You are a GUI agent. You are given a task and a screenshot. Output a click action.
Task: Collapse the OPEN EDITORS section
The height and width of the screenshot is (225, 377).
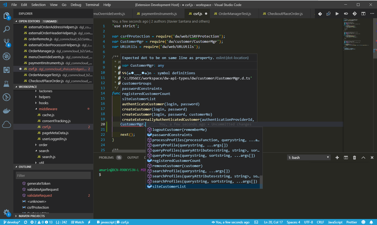tap(53, 21)
